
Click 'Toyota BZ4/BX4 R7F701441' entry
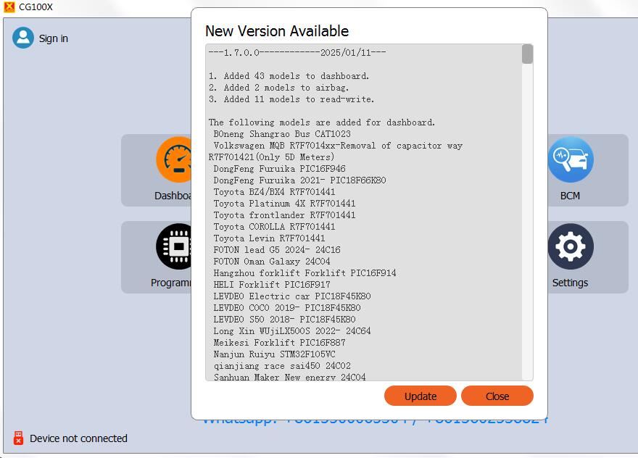[274, 192]
